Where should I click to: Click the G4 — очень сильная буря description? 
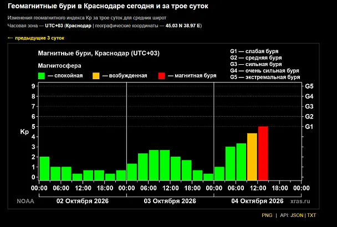[264, 71]
